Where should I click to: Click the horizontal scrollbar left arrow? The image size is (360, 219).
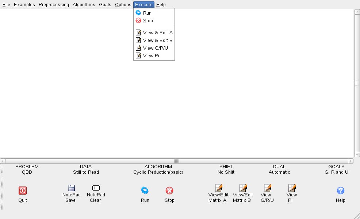tap(3, 161)
